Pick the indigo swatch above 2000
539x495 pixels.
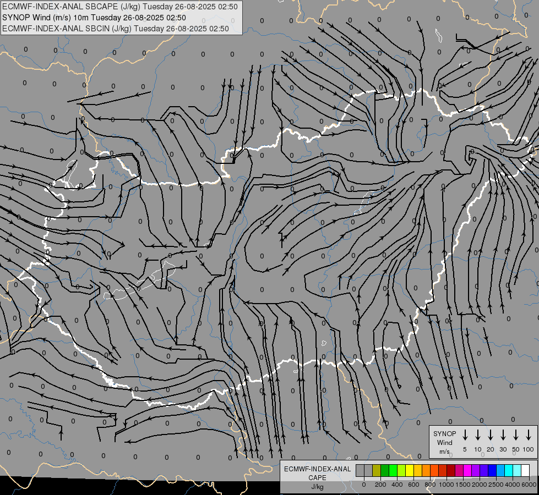coord(483,470)
